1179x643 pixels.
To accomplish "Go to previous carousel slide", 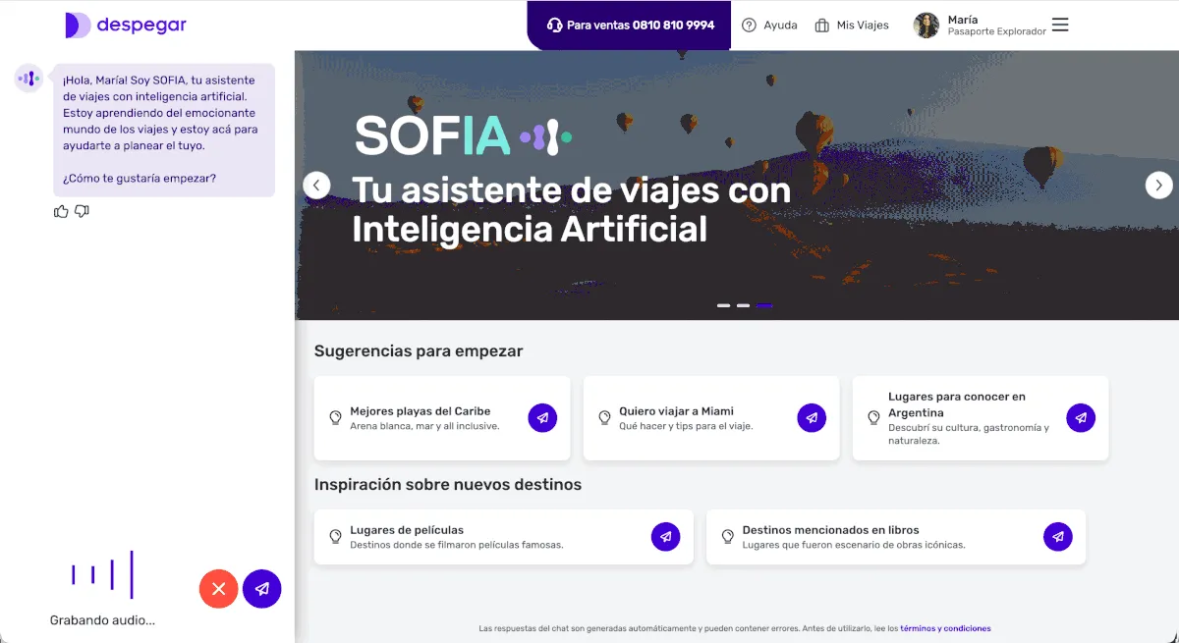I will click(316, 185).
